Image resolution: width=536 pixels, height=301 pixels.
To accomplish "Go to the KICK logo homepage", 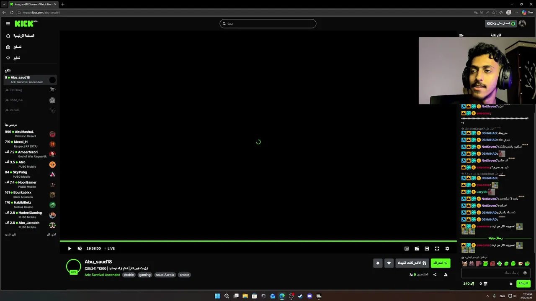I will 26,24.
